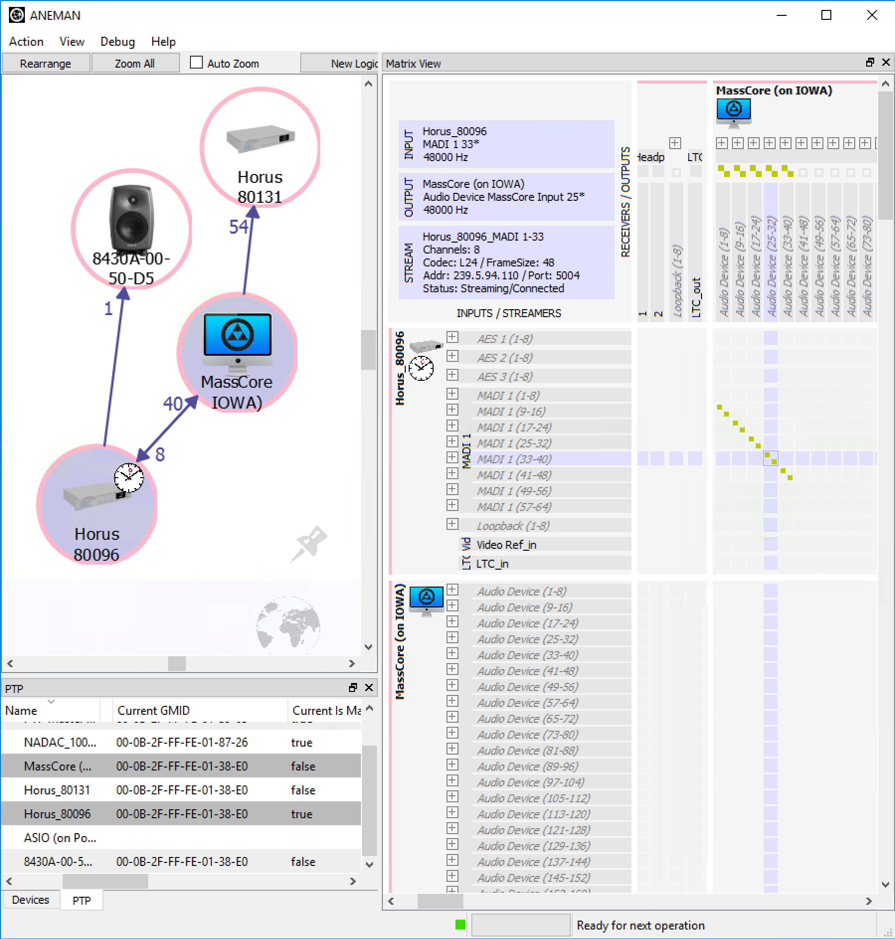Close the Matrix View panel

click(x=886, y=63)
